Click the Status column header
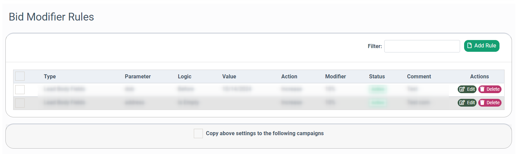Screen dimensions: 516x154 [x=377, y=76]
